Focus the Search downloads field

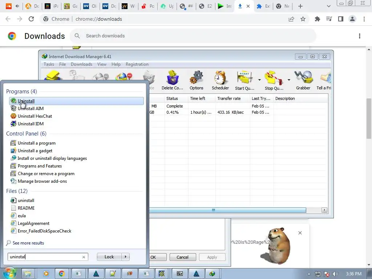[x=193, y=36]
